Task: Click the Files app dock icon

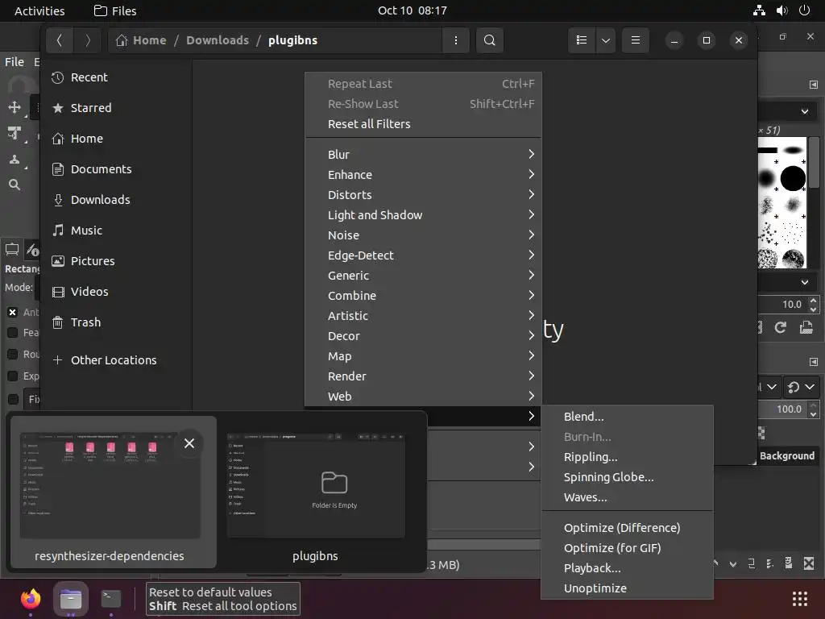Action: 71,599
